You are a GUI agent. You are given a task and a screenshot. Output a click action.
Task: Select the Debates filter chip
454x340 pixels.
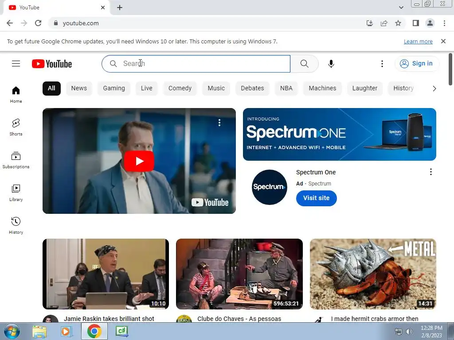(252, 89)
